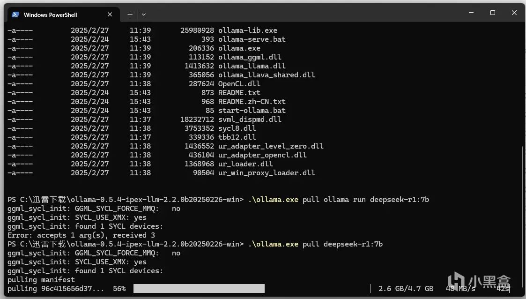The height and width of the screenshot is (299, 526).
Task: Maximize the terminal window
Action: click(x=492, y=13)
